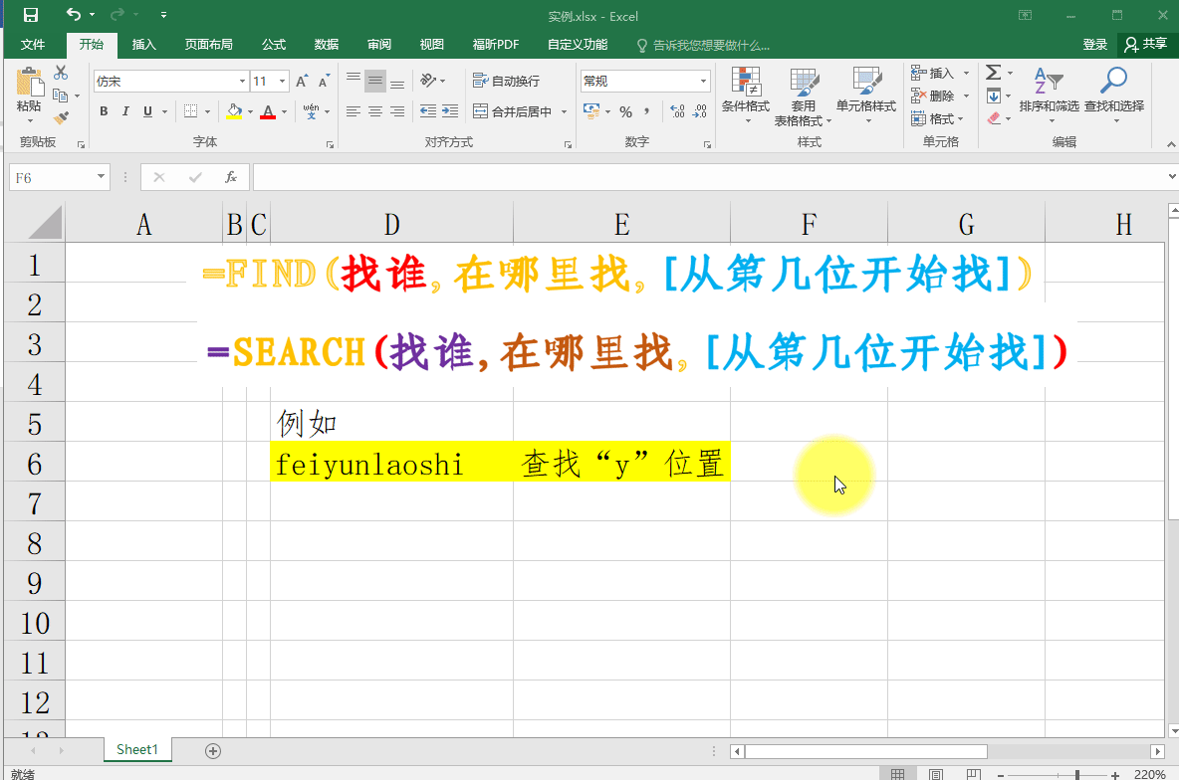Center text horizontally
Image resolution: width=1179 pixels, height=780 pixels.
[375, 111]
